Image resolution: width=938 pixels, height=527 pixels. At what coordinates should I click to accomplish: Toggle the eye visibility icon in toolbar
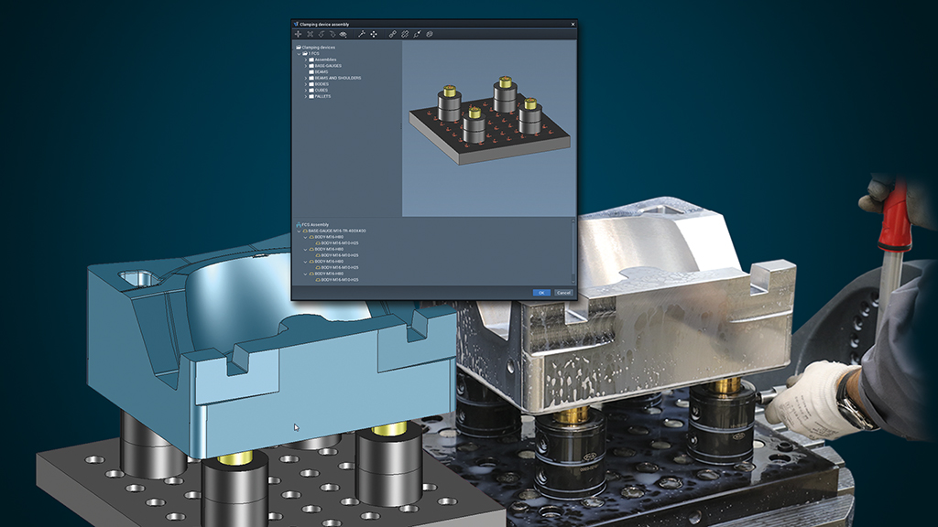point(343,34)
